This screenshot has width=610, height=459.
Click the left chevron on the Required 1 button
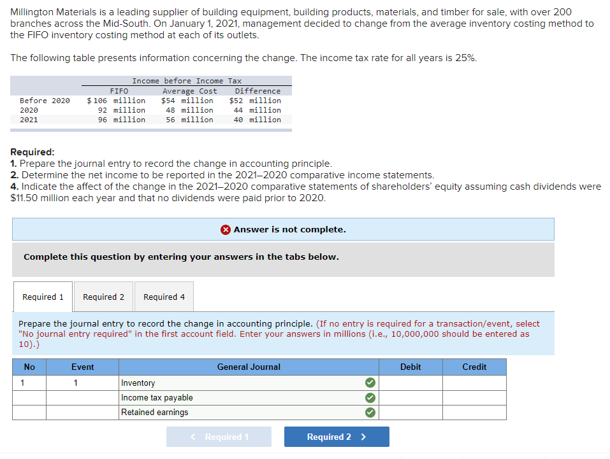click(192, 437)
